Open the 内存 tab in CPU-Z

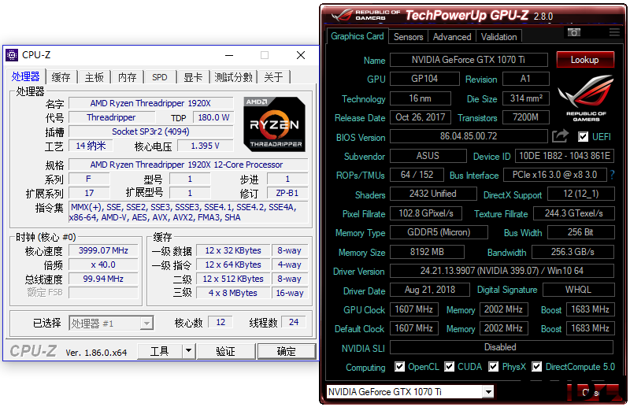[x=128, y=76]
